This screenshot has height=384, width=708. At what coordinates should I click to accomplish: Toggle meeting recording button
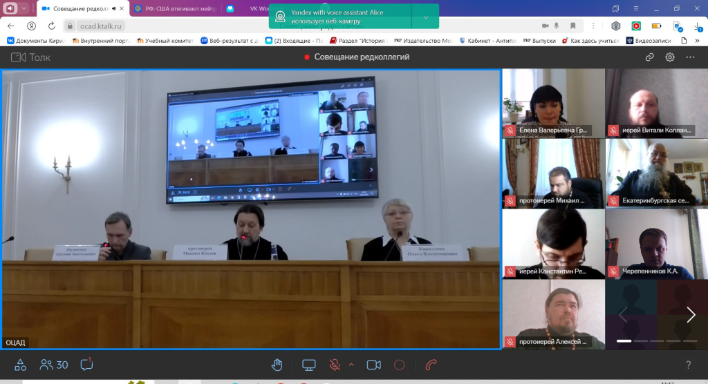coord(399,365)
